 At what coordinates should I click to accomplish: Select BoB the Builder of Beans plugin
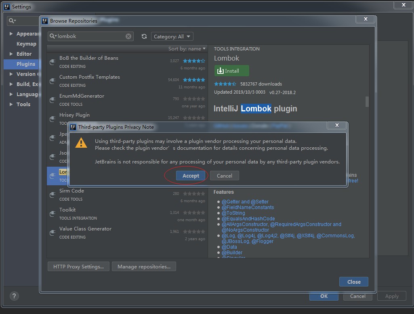click(127, 62)
